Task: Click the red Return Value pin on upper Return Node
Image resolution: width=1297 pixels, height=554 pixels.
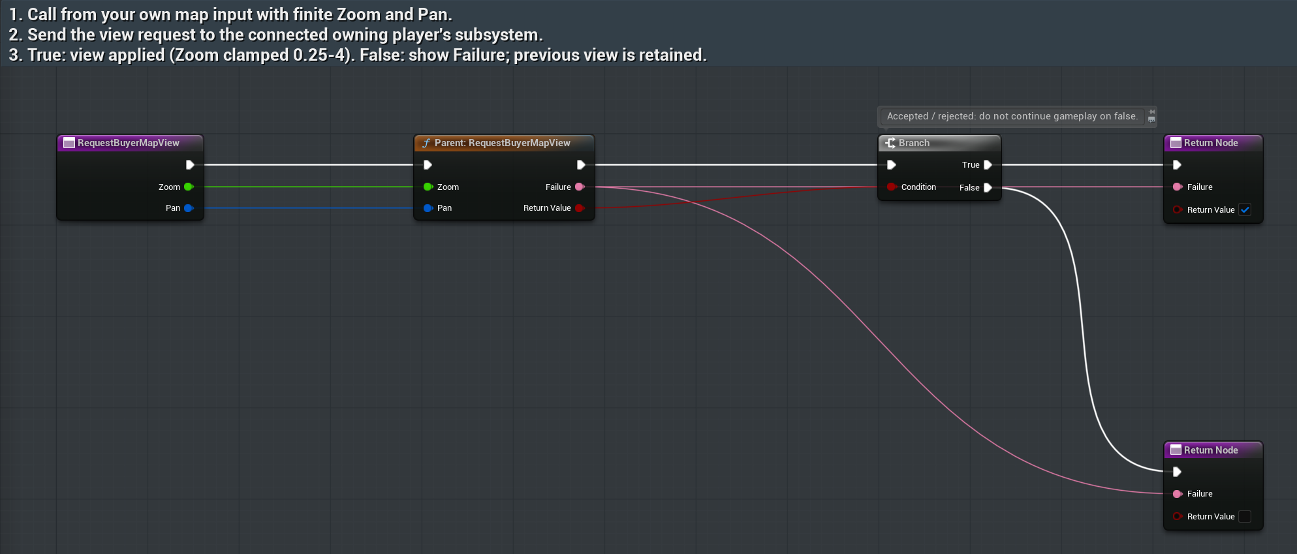Action: [x=1178, y=209]
